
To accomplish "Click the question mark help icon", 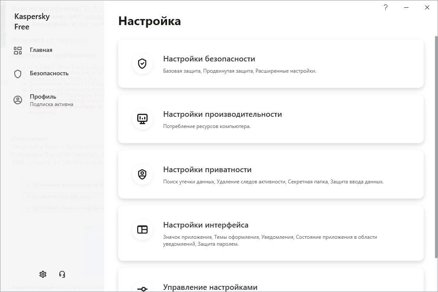I will point(386,7).
